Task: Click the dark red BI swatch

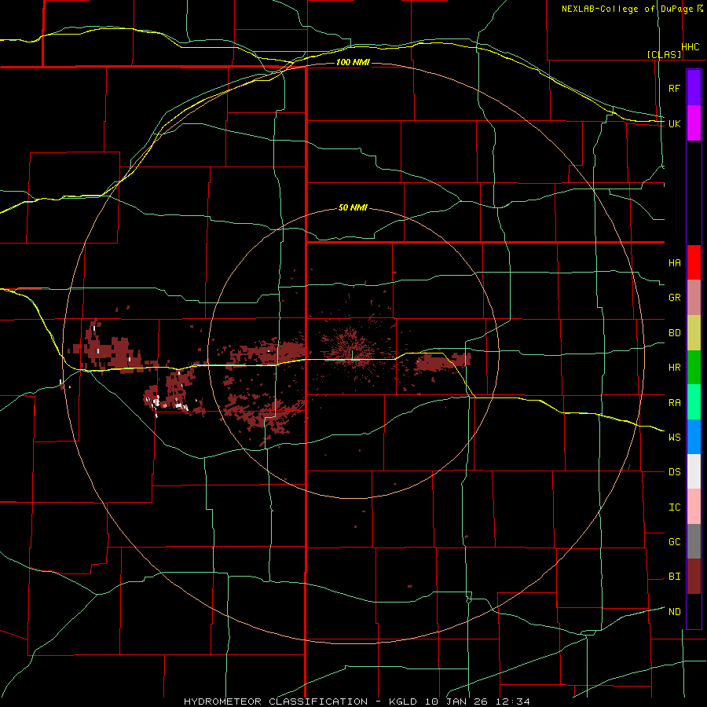Action: coord(694,577)
